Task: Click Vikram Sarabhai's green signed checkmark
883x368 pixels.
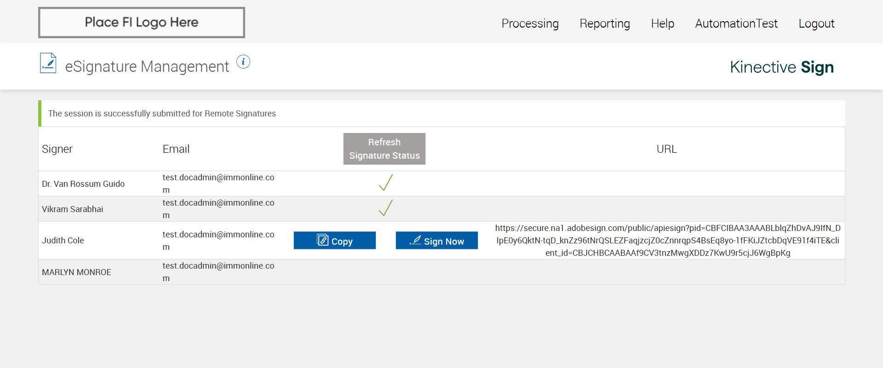Action: coord(385,208)
